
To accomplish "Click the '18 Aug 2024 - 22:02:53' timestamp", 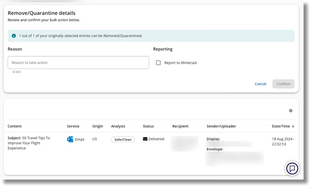I will coord(283,142).
